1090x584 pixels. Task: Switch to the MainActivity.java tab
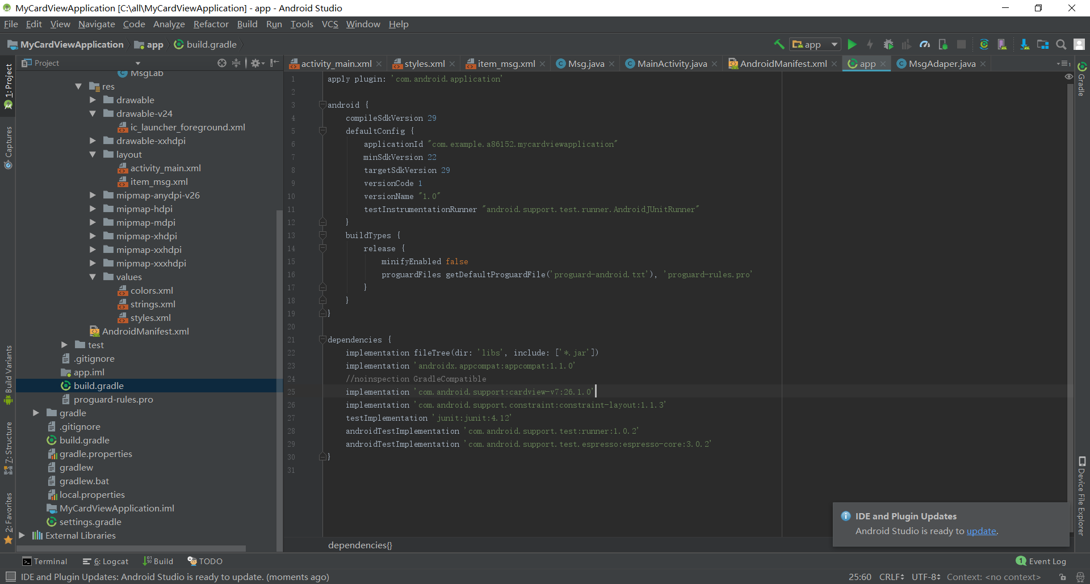point(672,64)
